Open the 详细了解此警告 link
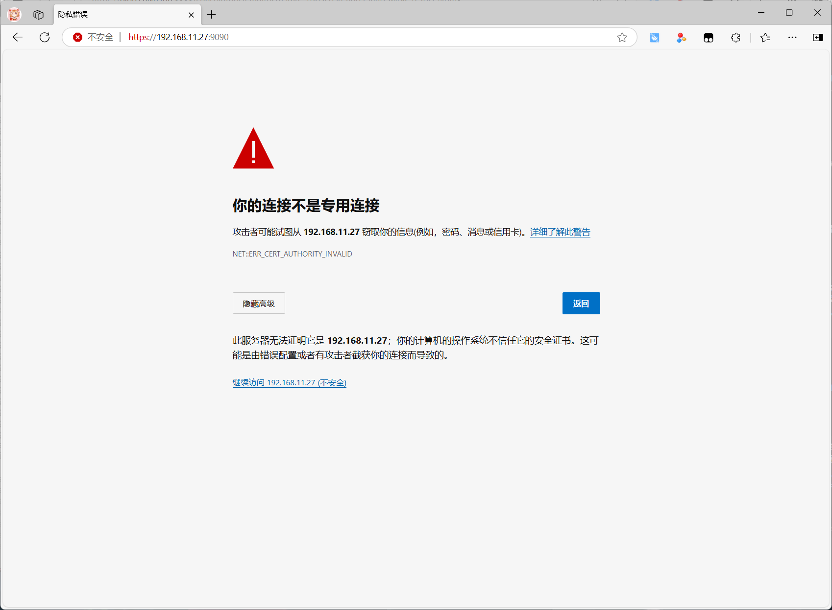The width and height of the screenshot is (832, 610). pos(560,232)
